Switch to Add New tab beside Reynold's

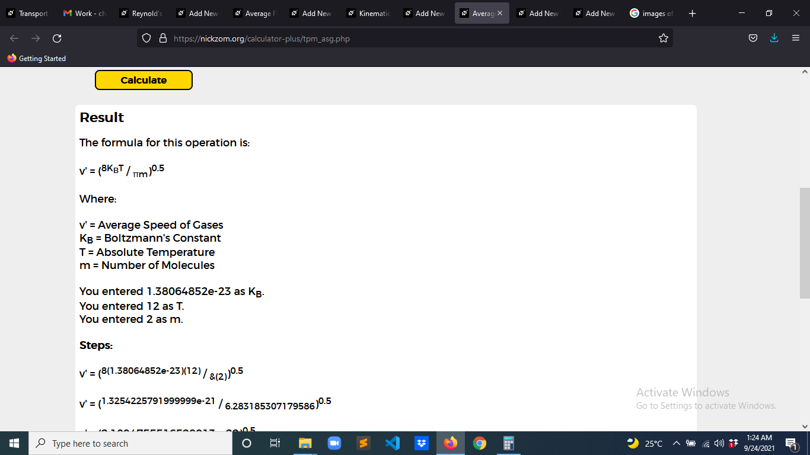(x=198, y=13)
